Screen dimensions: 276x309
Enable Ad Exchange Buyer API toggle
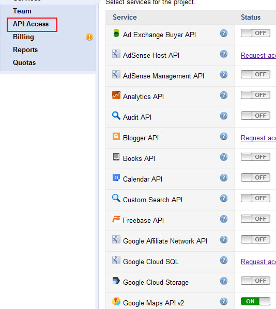click(x=255, y=33)
